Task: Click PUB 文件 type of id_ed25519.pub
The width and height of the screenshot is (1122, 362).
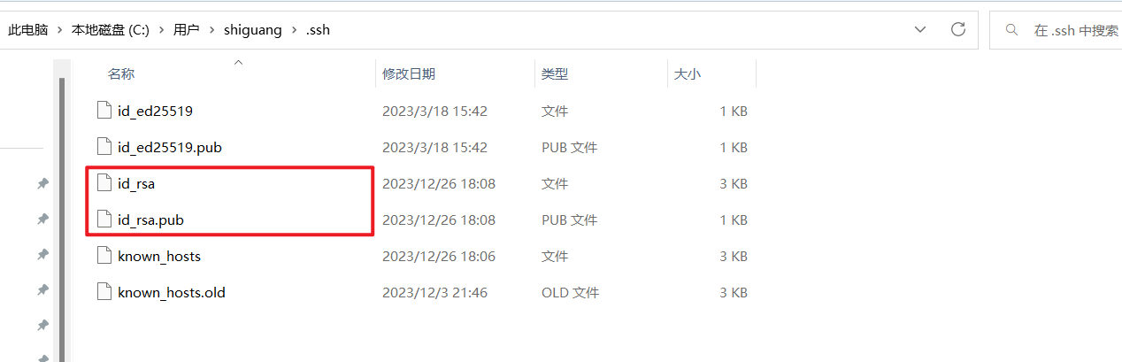Action: click(569, 148)
